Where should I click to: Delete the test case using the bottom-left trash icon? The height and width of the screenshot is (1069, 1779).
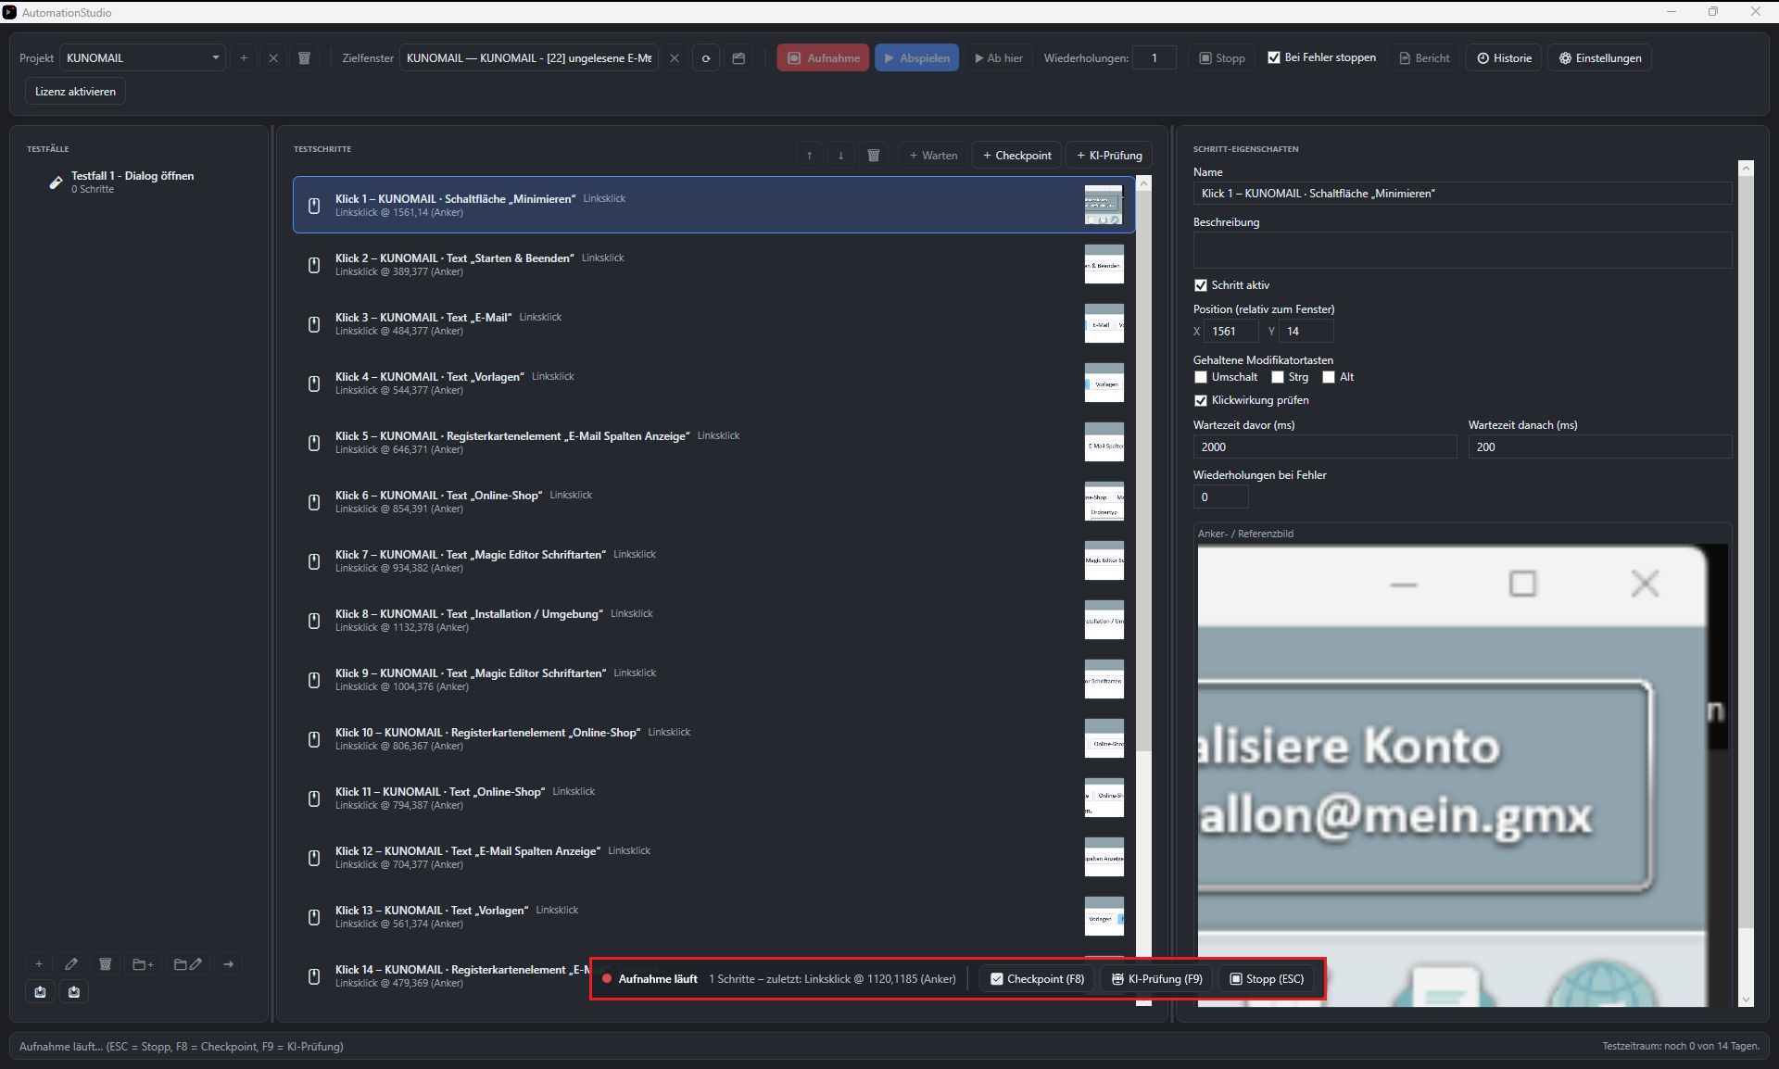pyautogui.click(x=105, y=964)
